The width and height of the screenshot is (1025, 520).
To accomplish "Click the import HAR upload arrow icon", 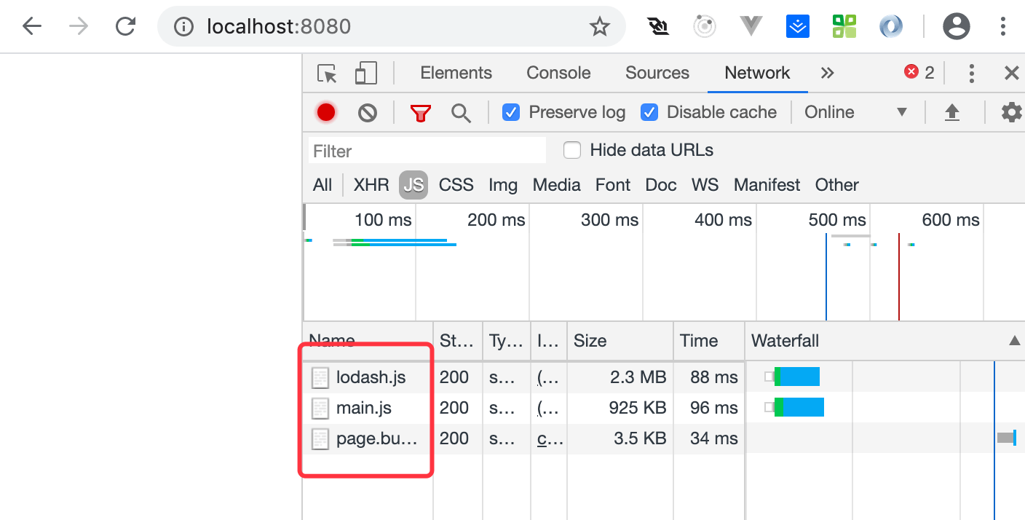I will coord(951,112).
